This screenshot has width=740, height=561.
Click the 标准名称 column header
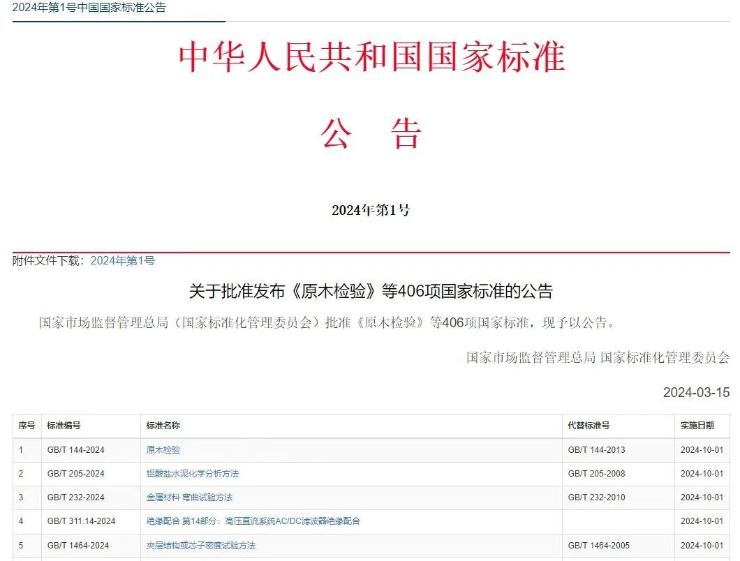pos(163,426)
